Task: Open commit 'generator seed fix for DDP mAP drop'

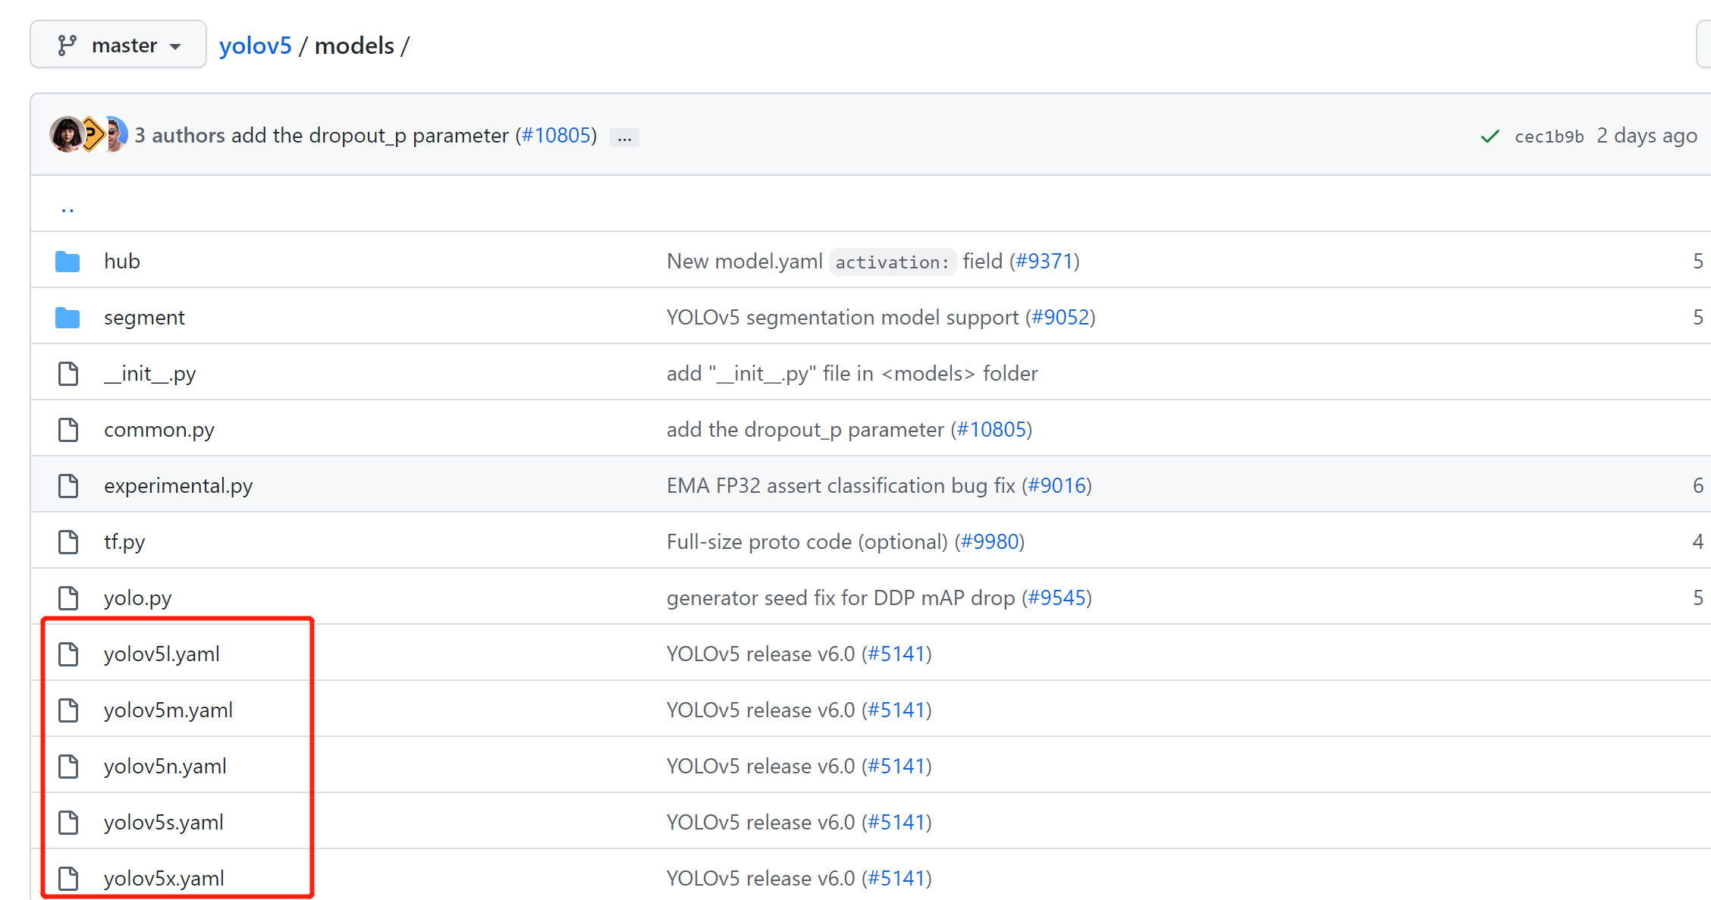Action: coord(840,597)
